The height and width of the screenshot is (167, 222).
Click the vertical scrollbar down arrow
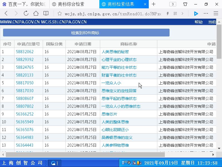click(219, 149)
